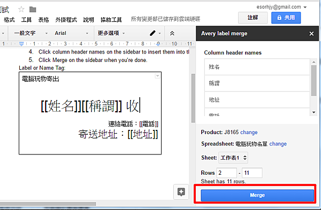This screenshot has height=210, width=321.
Task: Star this document with the star icon
Action: [21, 9]
